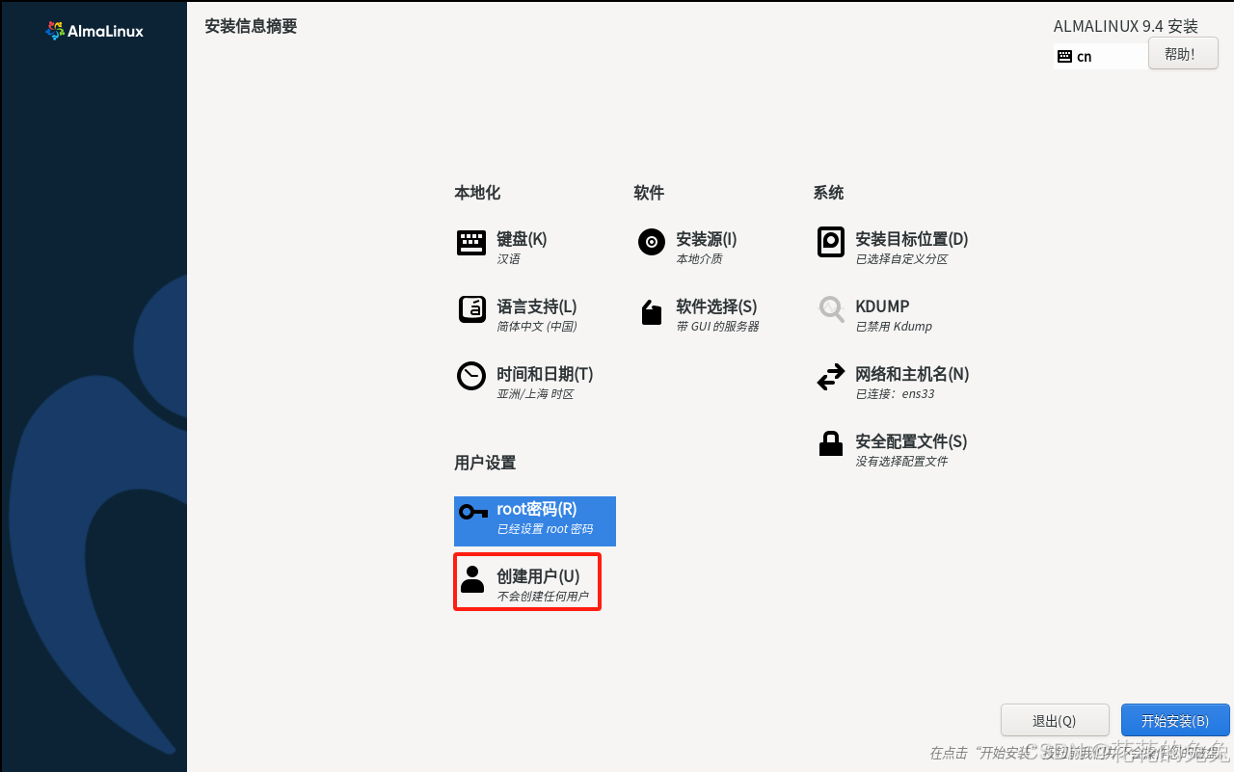The width and height of the screenshot is (1234, 772).
Task: Click the 本地介质 status text
Action: coord(699,259)
